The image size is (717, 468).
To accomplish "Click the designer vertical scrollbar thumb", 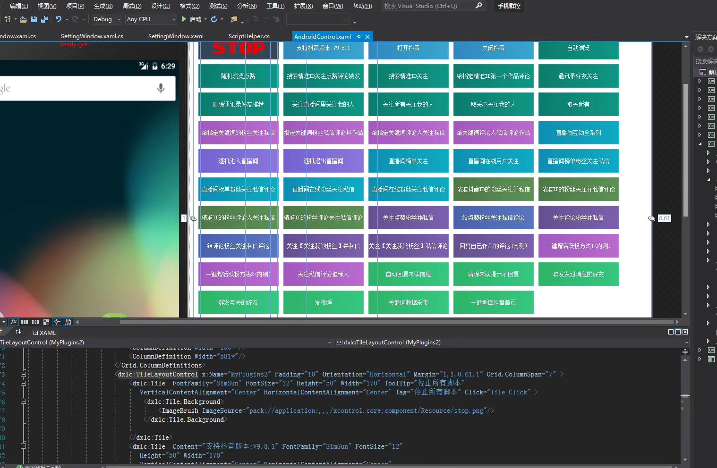I will pyautogui.click(x=685, y=150).
